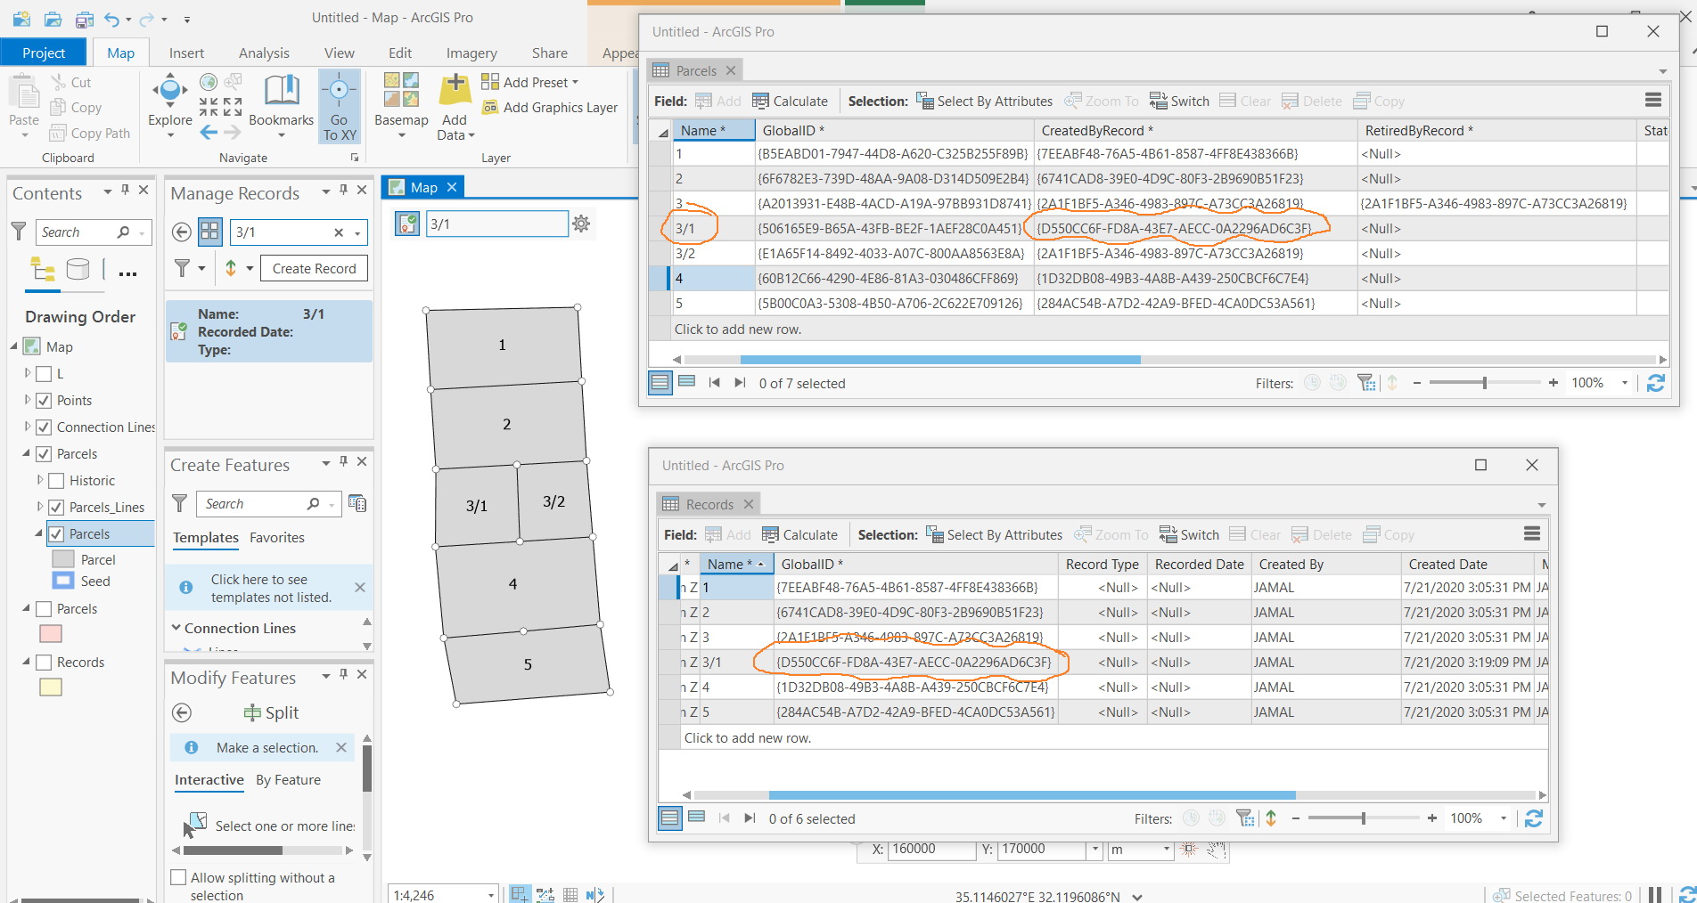Click Switch selection in the Records table
1697x903 pixels.
coord(1189,535)
